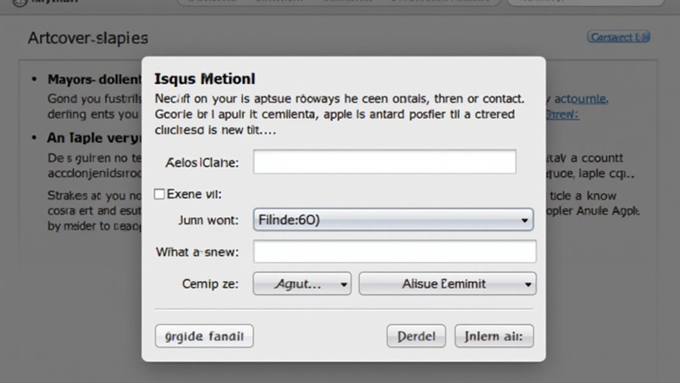Image resolution: width=680 pixels, height=383 pixels.
Task: Open the Alisue Eemimit dropdown menu
Action: pyautogui.click(x=448, y=284)
